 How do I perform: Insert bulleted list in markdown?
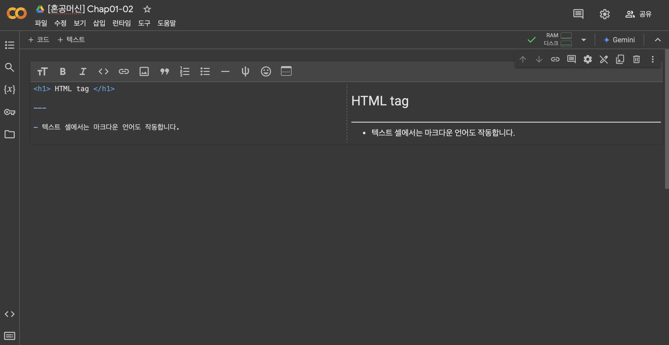(205, 71)
